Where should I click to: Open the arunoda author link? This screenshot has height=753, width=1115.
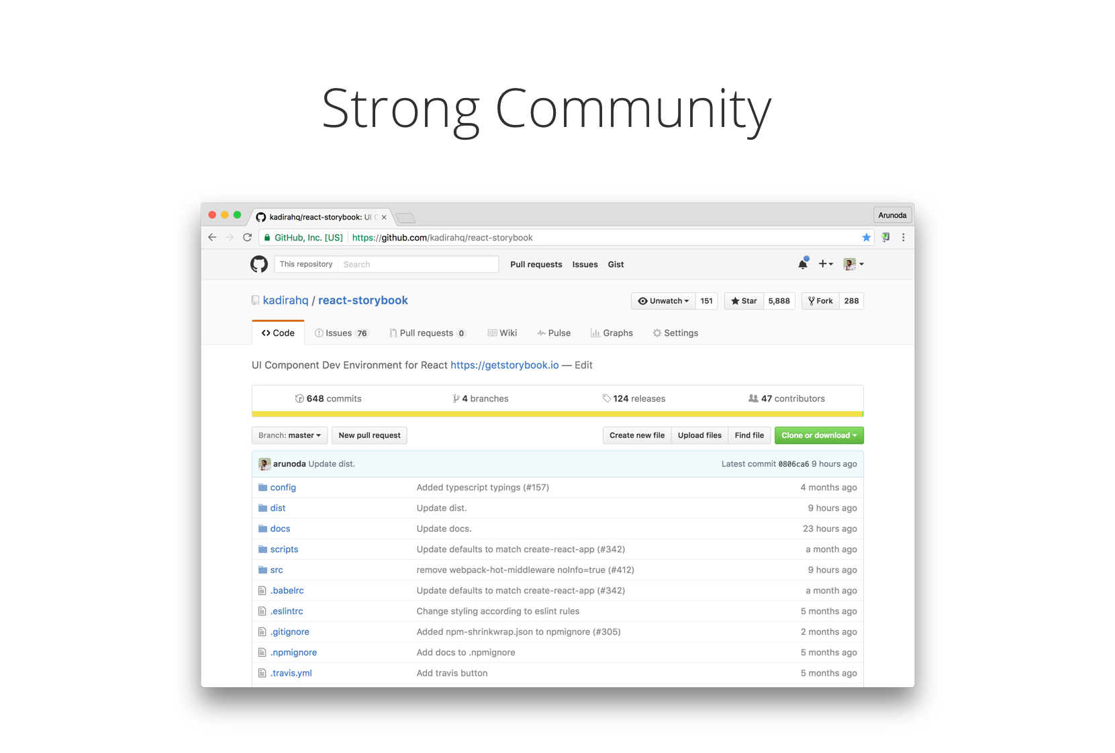click(289, 464)
